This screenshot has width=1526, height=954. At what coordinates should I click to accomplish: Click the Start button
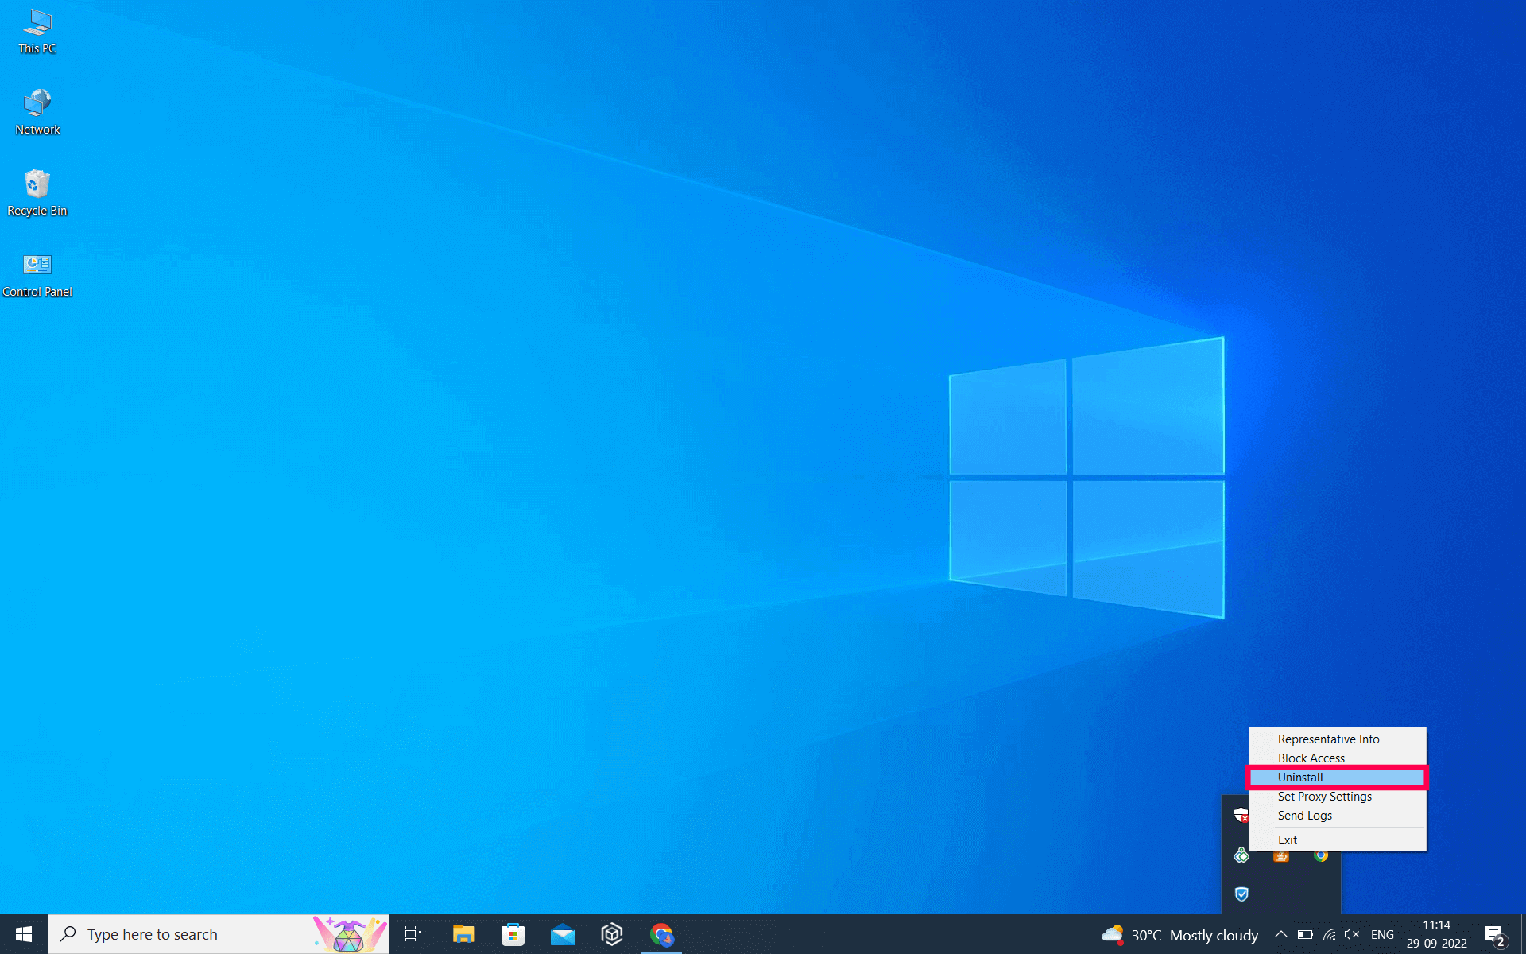(23, 934)
